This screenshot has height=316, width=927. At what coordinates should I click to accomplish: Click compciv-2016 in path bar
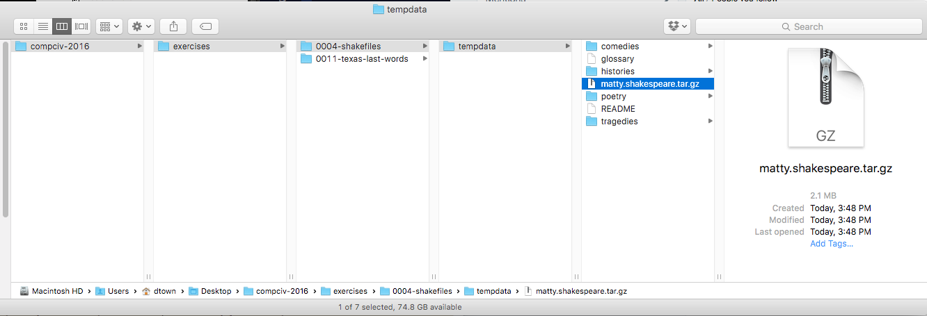276,291
